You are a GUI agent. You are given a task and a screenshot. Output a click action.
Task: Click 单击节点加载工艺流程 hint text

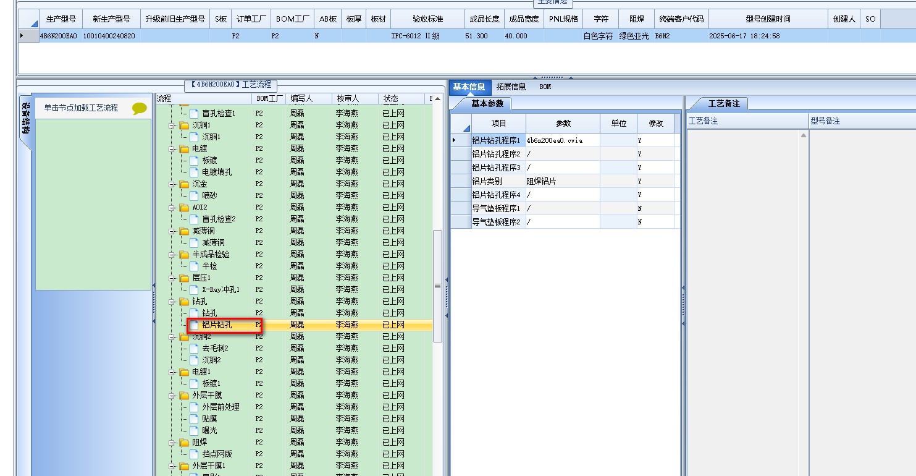click(81, 108)
